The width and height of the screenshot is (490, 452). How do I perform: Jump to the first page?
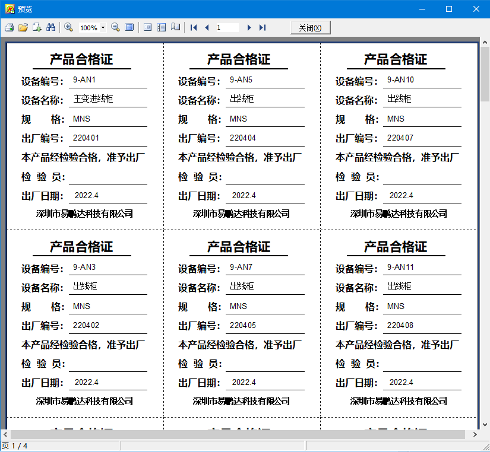coord(194,27)
